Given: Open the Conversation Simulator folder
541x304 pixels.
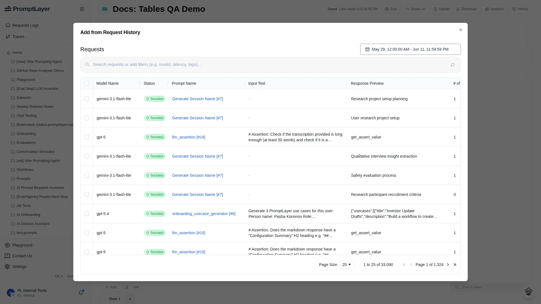Looking at the screenshot, I should click(36, 152).
